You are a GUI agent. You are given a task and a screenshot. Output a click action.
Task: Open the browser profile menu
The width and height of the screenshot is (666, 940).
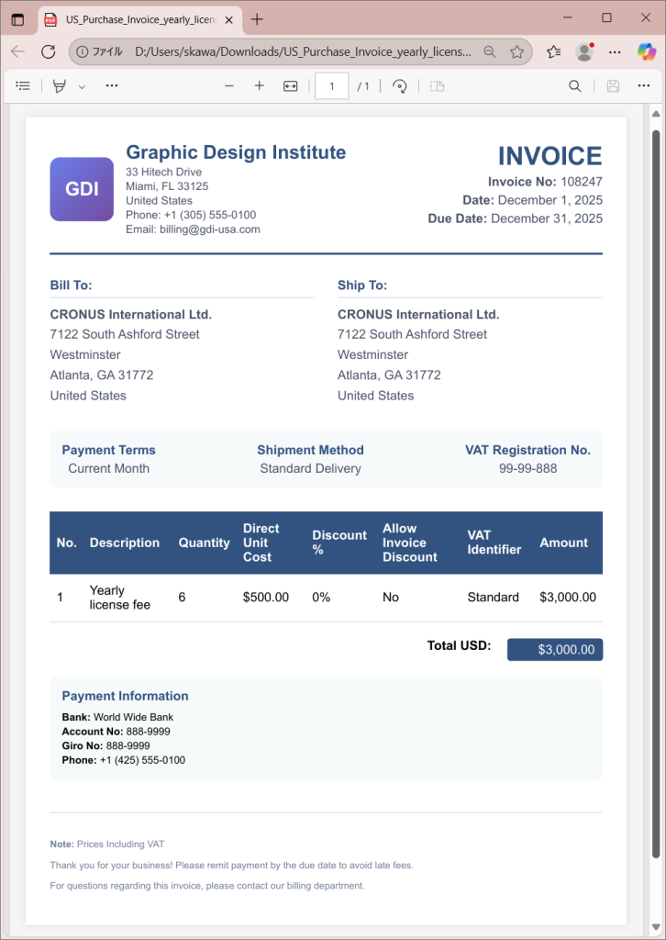[584, 51]
